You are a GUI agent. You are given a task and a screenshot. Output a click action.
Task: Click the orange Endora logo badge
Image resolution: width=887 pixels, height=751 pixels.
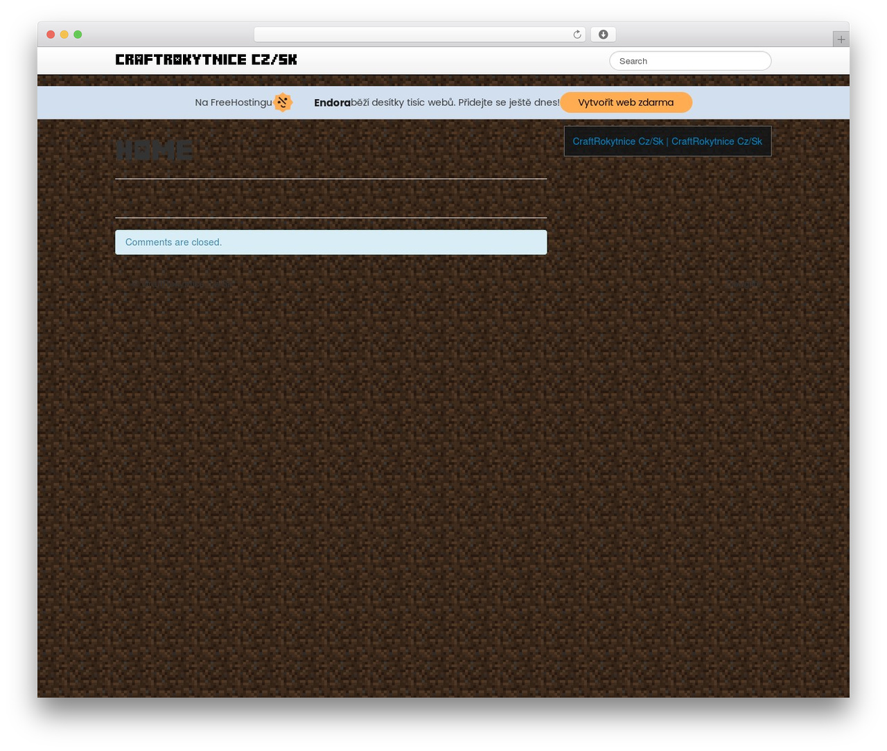point(283,103)
